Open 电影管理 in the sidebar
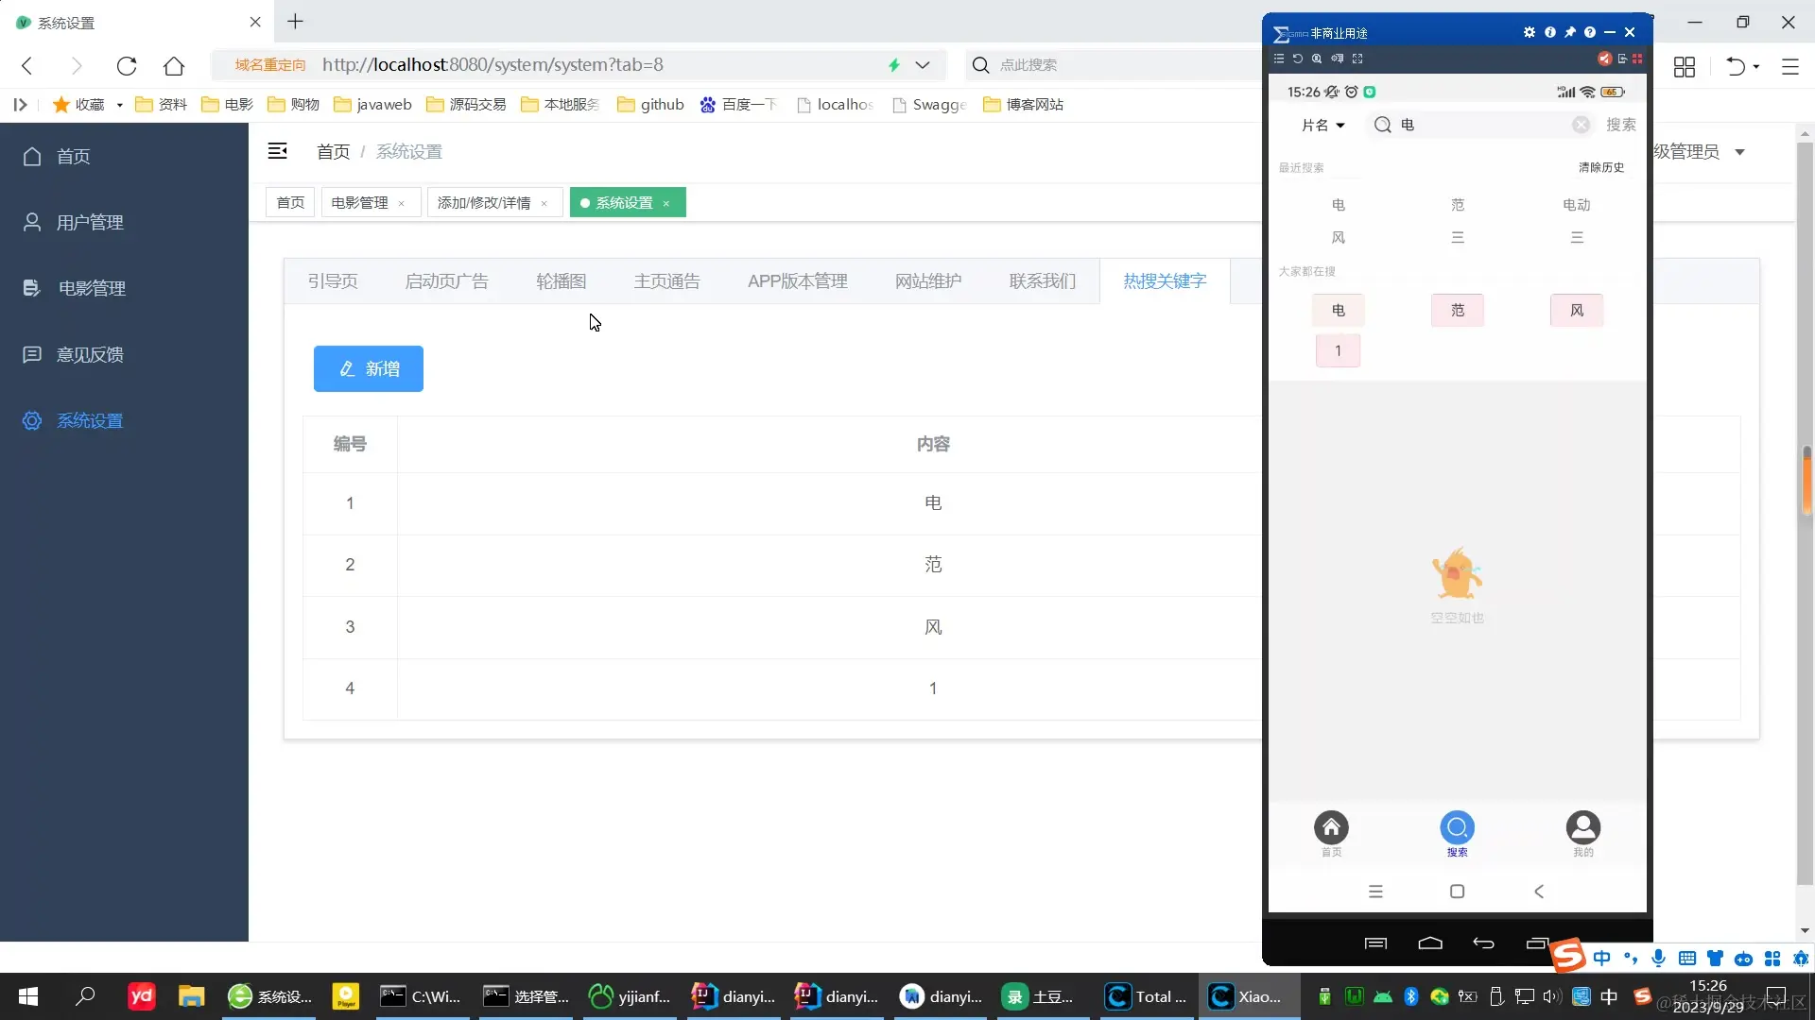This screenshot has height=1020, width=1815. click(91, 288)
